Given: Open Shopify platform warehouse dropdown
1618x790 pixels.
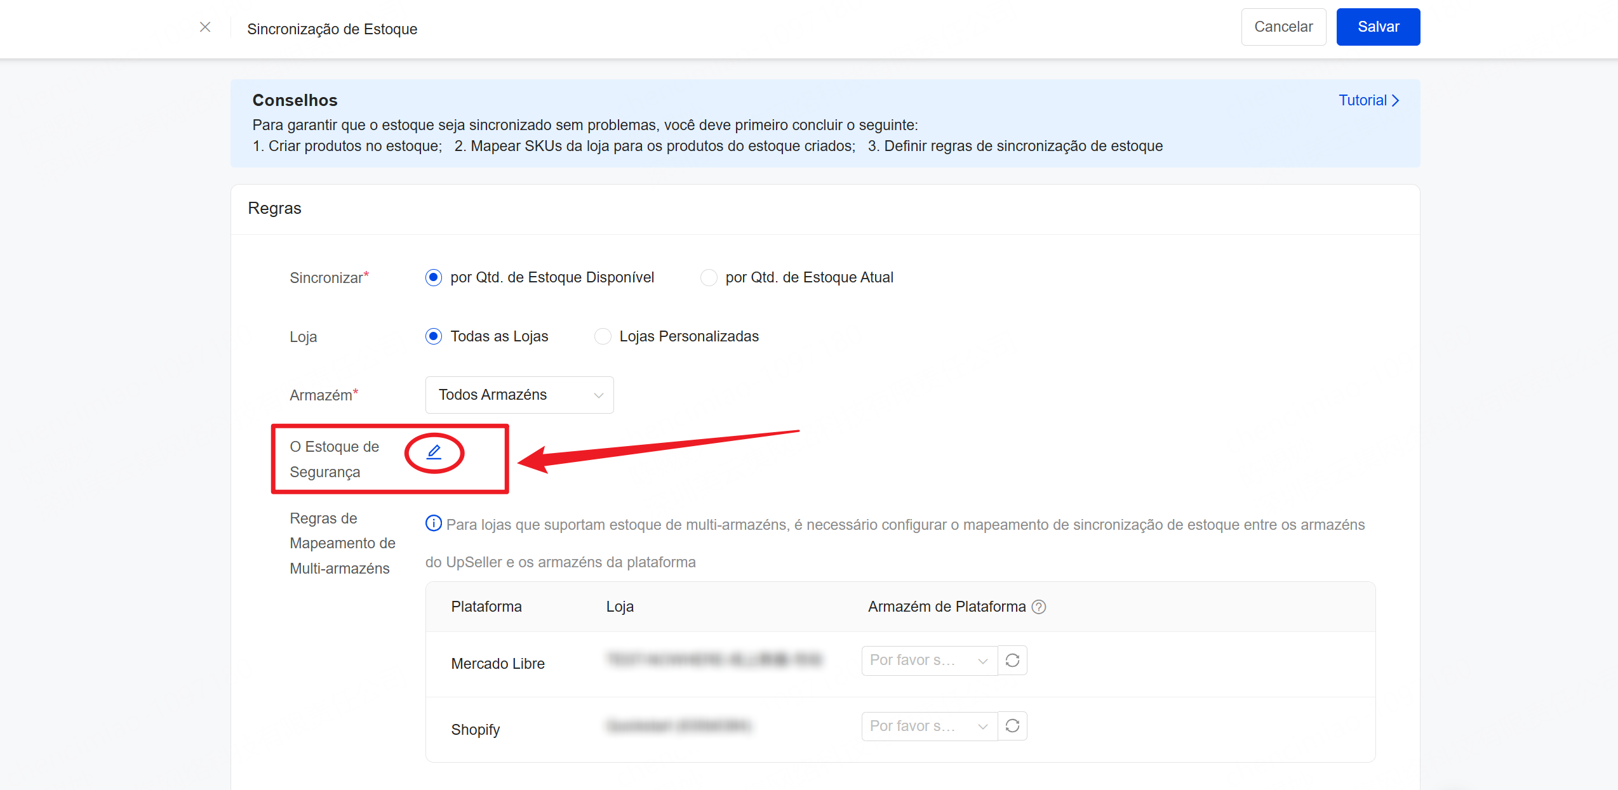Looking at the screenshot, I should click(928, 726).
